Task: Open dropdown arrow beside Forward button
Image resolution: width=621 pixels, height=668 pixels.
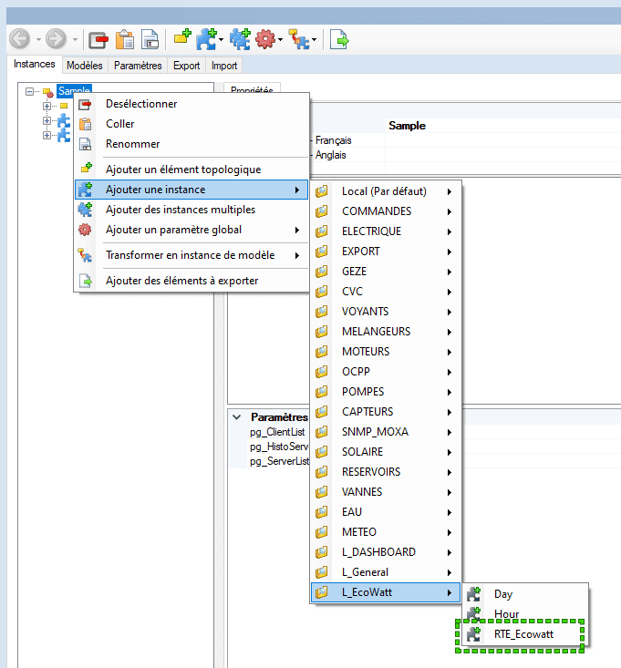Action: point(75,39)
